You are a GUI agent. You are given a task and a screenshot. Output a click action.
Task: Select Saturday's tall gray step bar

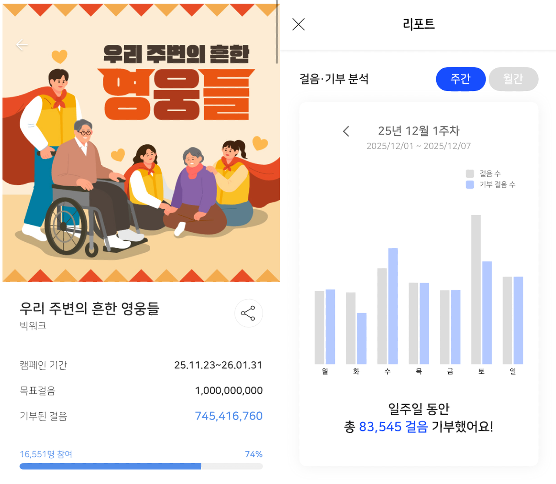(x=476, y=289)
